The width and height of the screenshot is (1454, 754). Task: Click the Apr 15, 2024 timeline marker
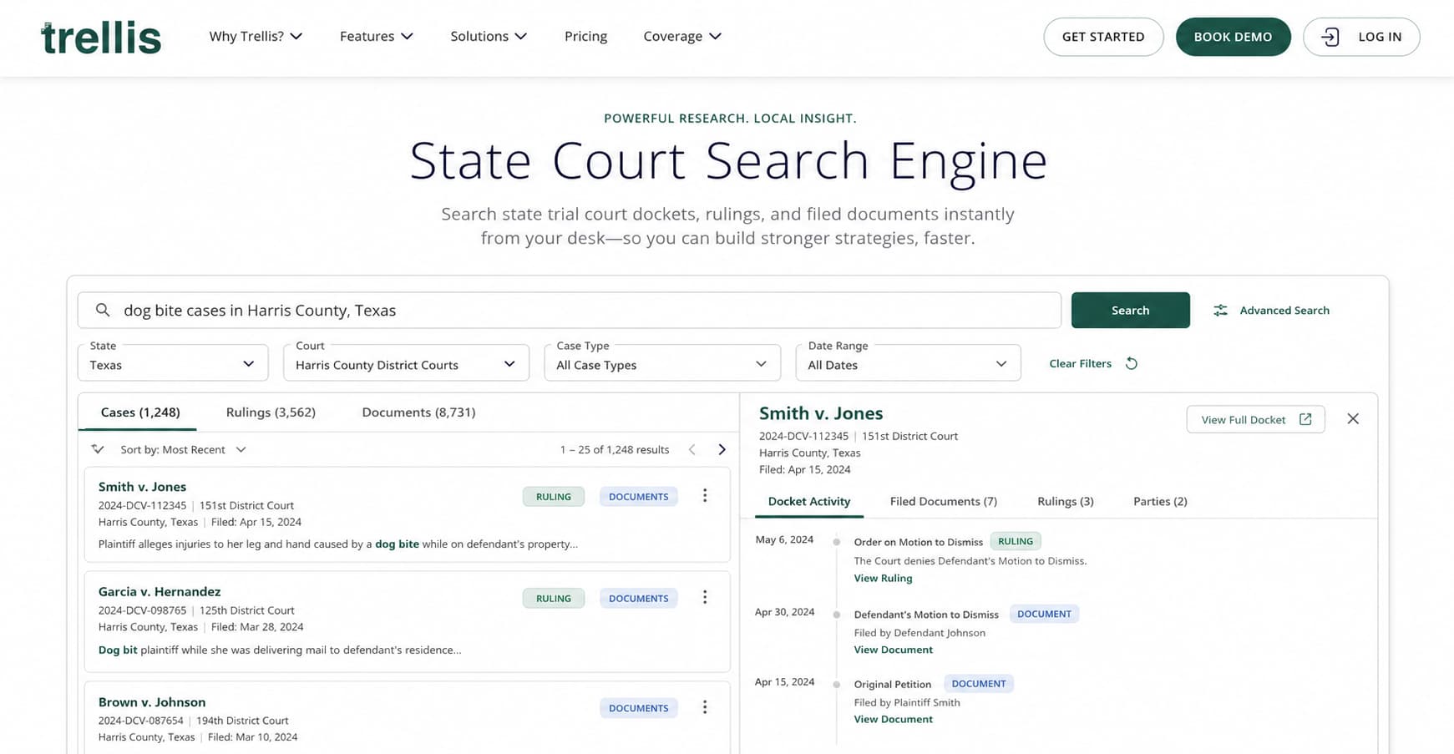[836, 685]
